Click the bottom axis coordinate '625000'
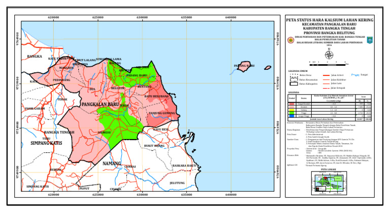Screen dimensions: 390x212 coord(97,195)
